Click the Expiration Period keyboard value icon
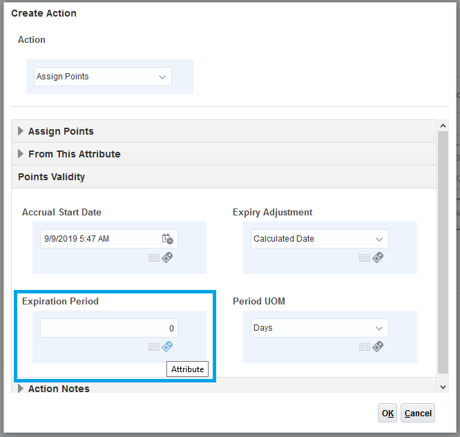Image resolution: width=460 pixels, height=437 pixels. coord(154,347)
